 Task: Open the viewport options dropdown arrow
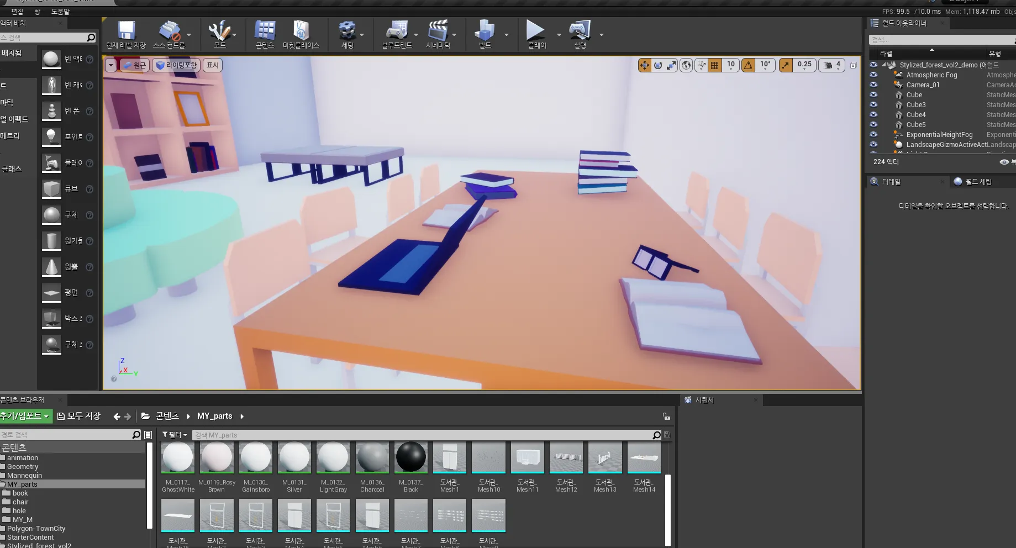tap(111, 65)
